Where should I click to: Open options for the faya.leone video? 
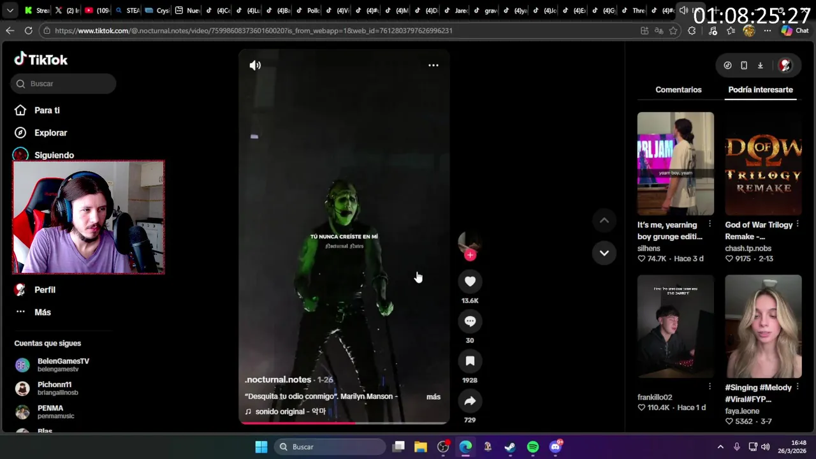pos(797,386)
